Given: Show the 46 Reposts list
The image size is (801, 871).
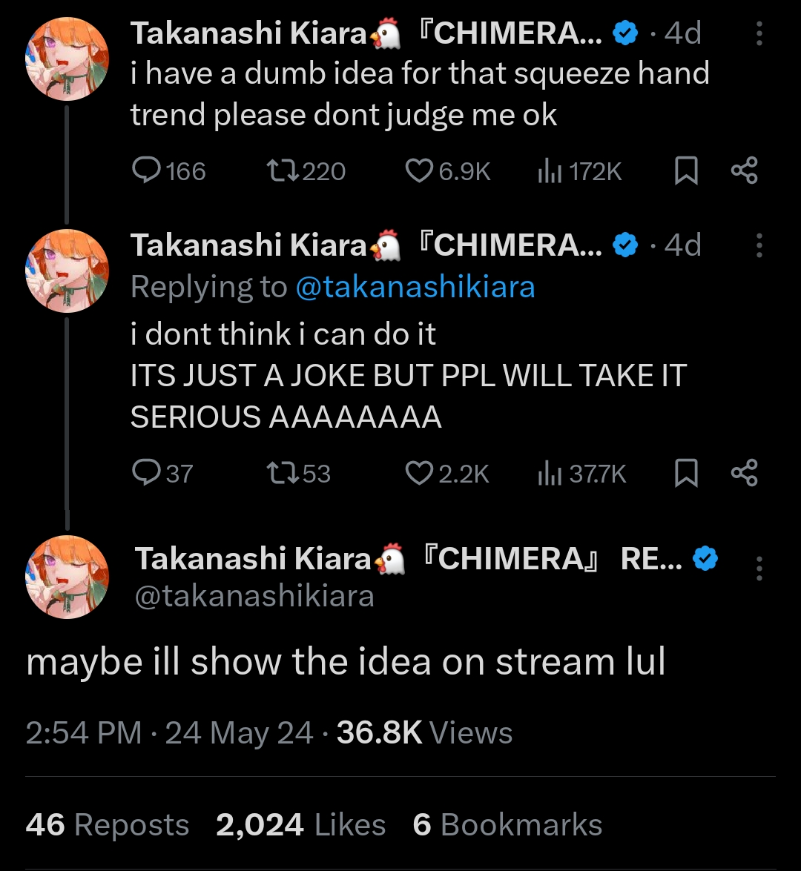Looking at the screenshot, I should tap(108, 825).
